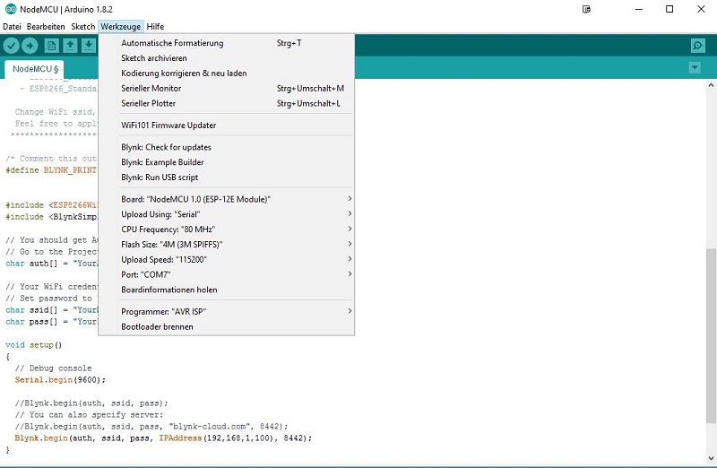Screen dimensions: 717x468
Task: Click the // You can also specify server: comment
Action: (x=89, y=414)
